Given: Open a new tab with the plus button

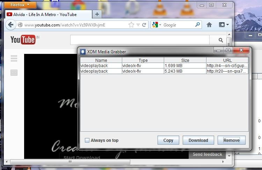Looking at the screenshot, I should (x=97, y=14).
